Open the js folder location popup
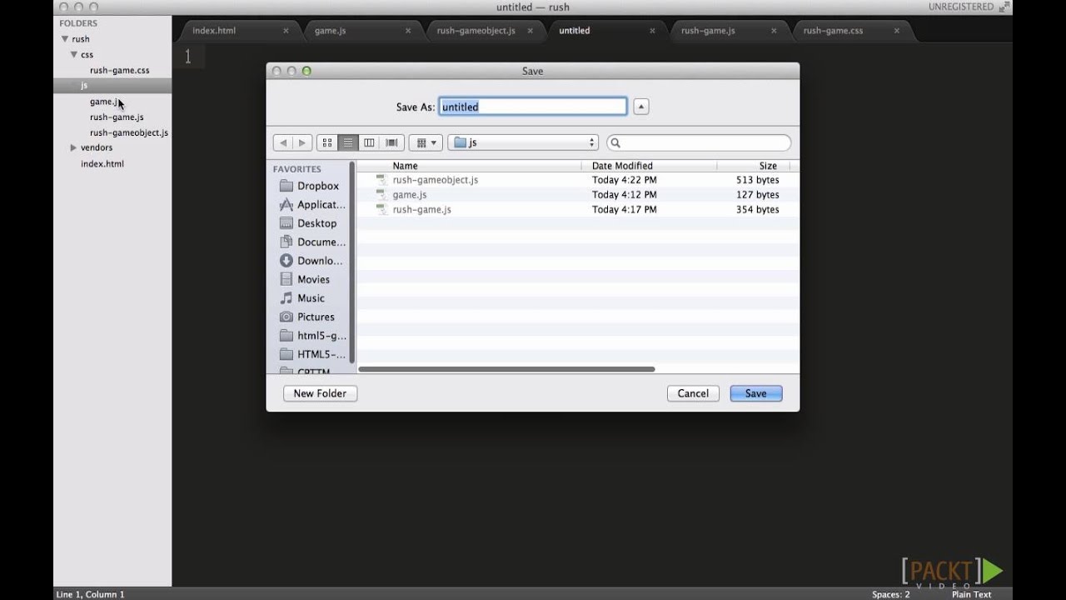Image resolution: width=1066 pixels, height=600 pixels. pos(523,142)
